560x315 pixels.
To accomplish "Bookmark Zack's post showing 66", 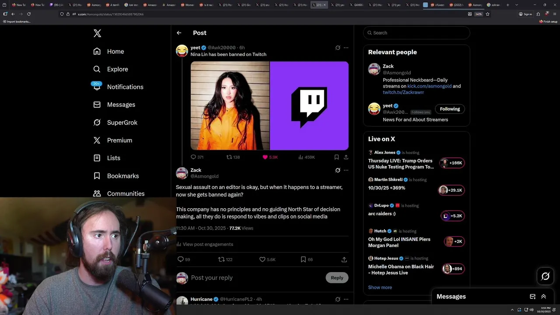I will [x=307, y=259].
